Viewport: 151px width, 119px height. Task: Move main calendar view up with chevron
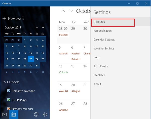[63, 11]
